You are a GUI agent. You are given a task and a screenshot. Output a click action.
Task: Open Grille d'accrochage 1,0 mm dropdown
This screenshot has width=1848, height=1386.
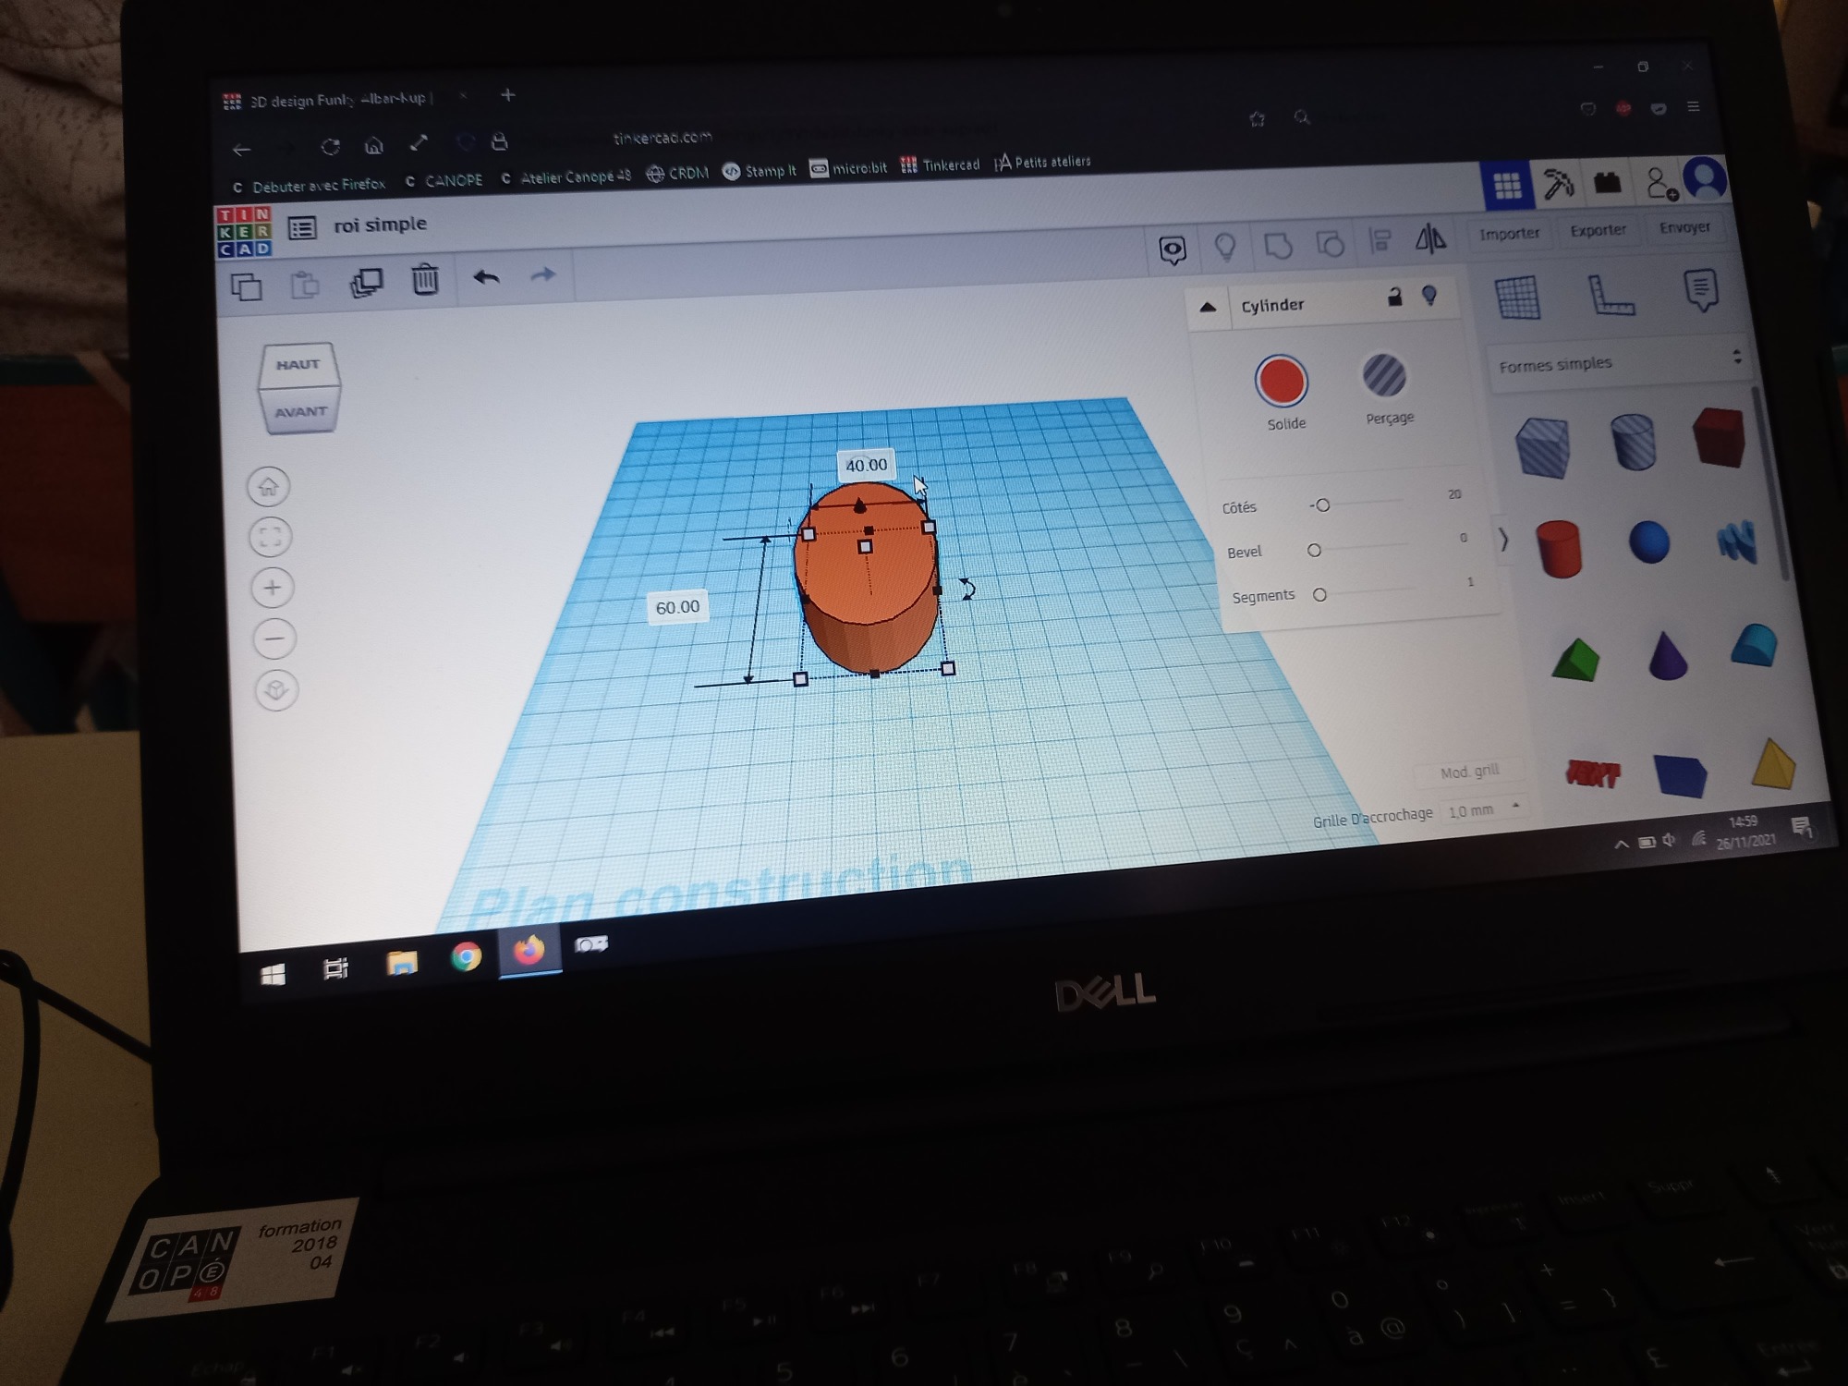point(1482,810)
